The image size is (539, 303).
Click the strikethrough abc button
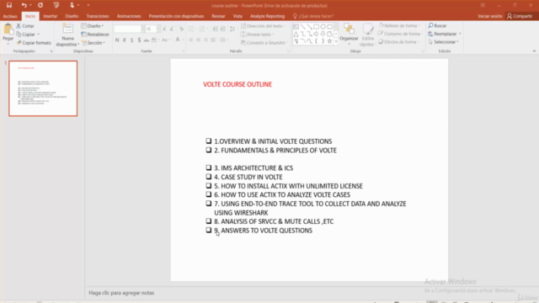click(x=147, y=40)
